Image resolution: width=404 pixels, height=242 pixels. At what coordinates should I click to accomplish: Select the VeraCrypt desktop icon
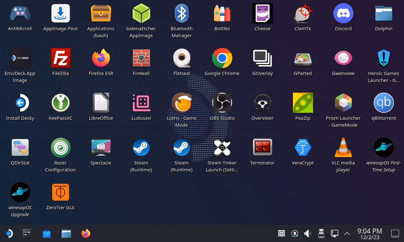[x=303, y=147]
